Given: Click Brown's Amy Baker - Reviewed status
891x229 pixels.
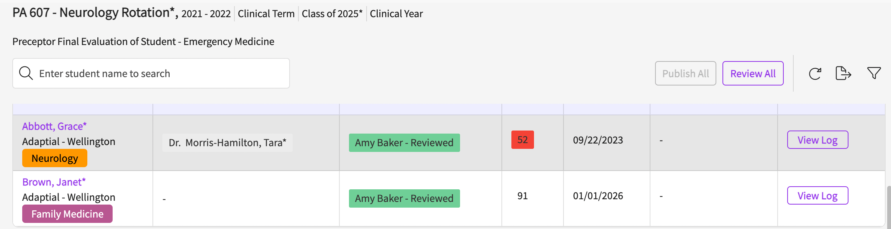Looking at the screenshot, I should click(404, 198).
